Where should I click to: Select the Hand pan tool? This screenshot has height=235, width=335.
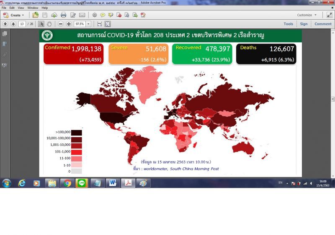(49, 24)
